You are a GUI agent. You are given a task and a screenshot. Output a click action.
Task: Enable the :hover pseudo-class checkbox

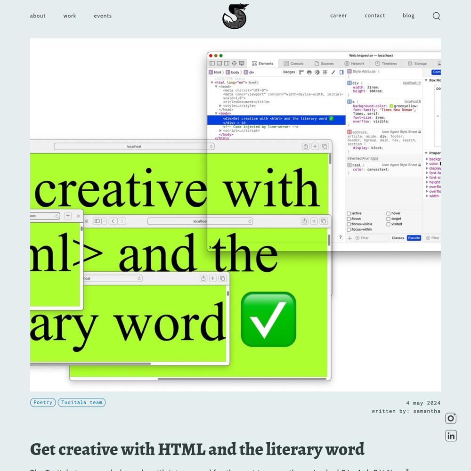pyautogui.click(x=388, y=213)
